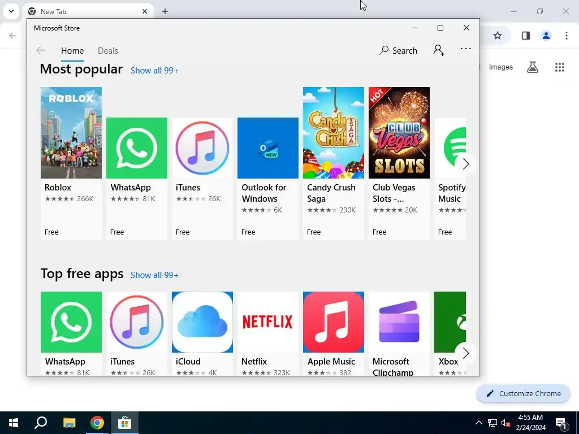Click Candy Crush Saga title text

point(331,193)
